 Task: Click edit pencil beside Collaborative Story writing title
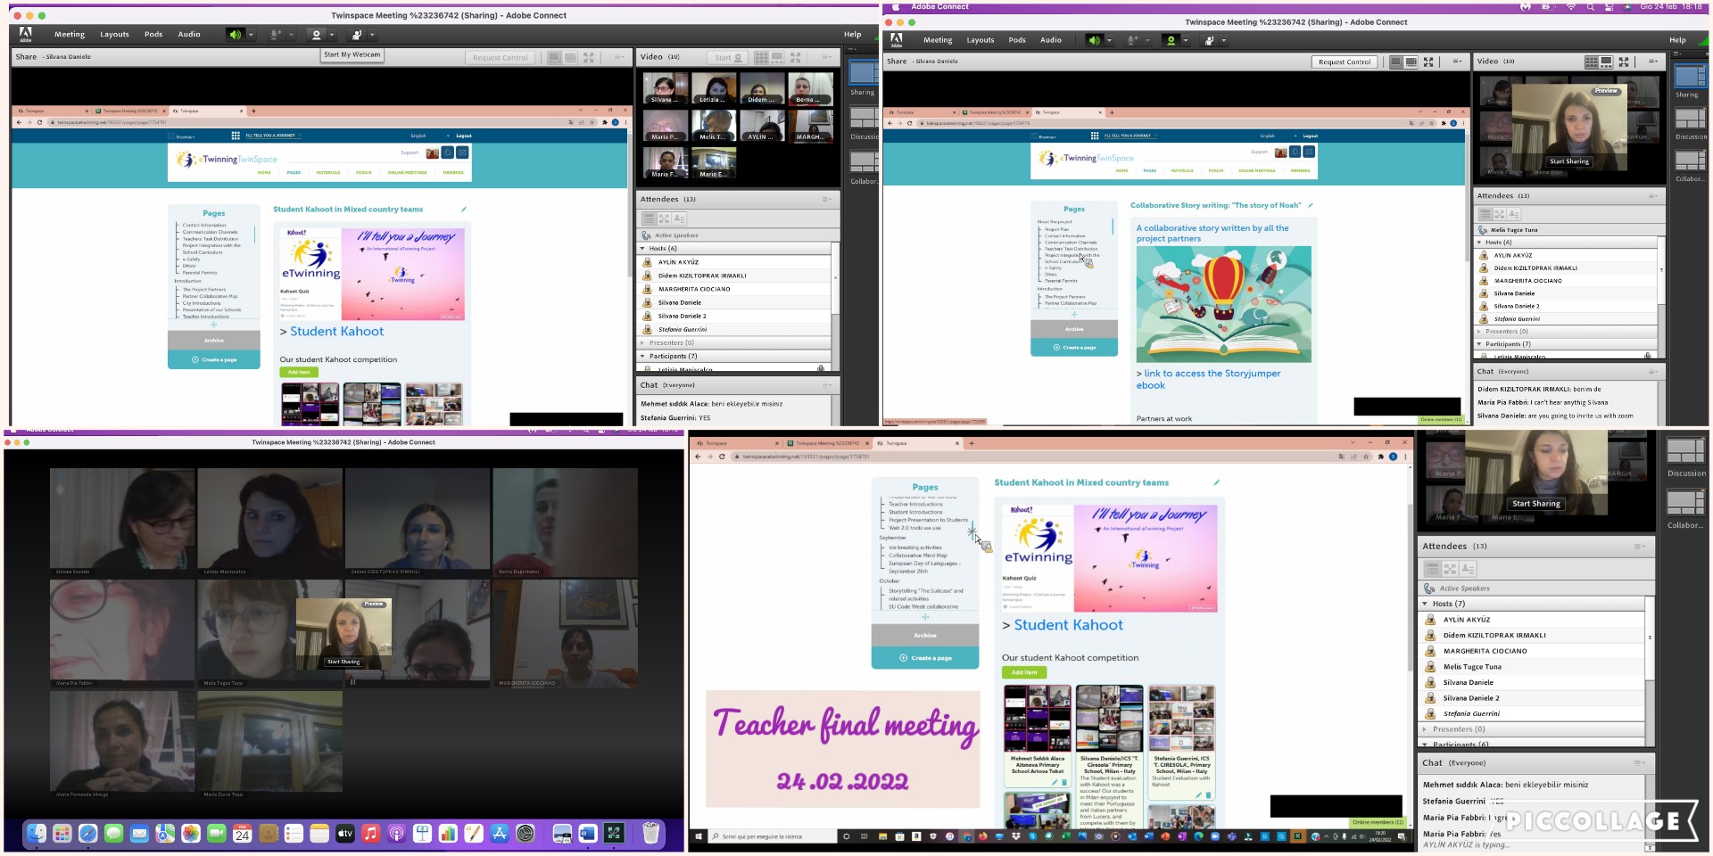pyautogui.click(x=1311, y=205)
